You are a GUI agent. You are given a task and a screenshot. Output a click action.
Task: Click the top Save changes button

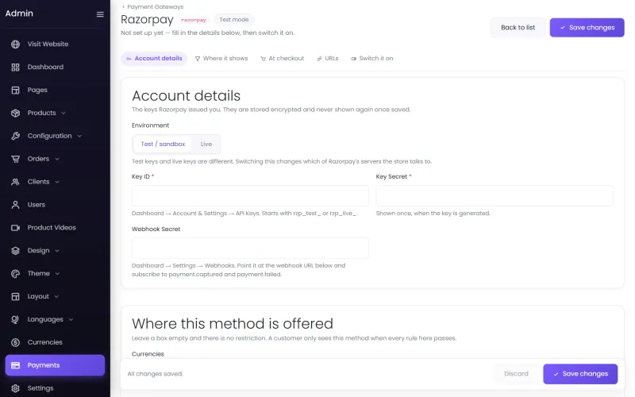tap(587, 28)
